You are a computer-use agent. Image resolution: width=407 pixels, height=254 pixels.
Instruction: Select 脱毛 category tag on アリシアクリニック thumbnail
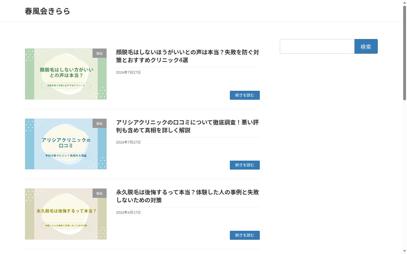coord(100,124)
